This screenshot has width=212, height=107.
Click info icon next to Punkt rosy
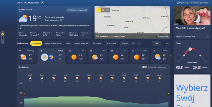90,33
